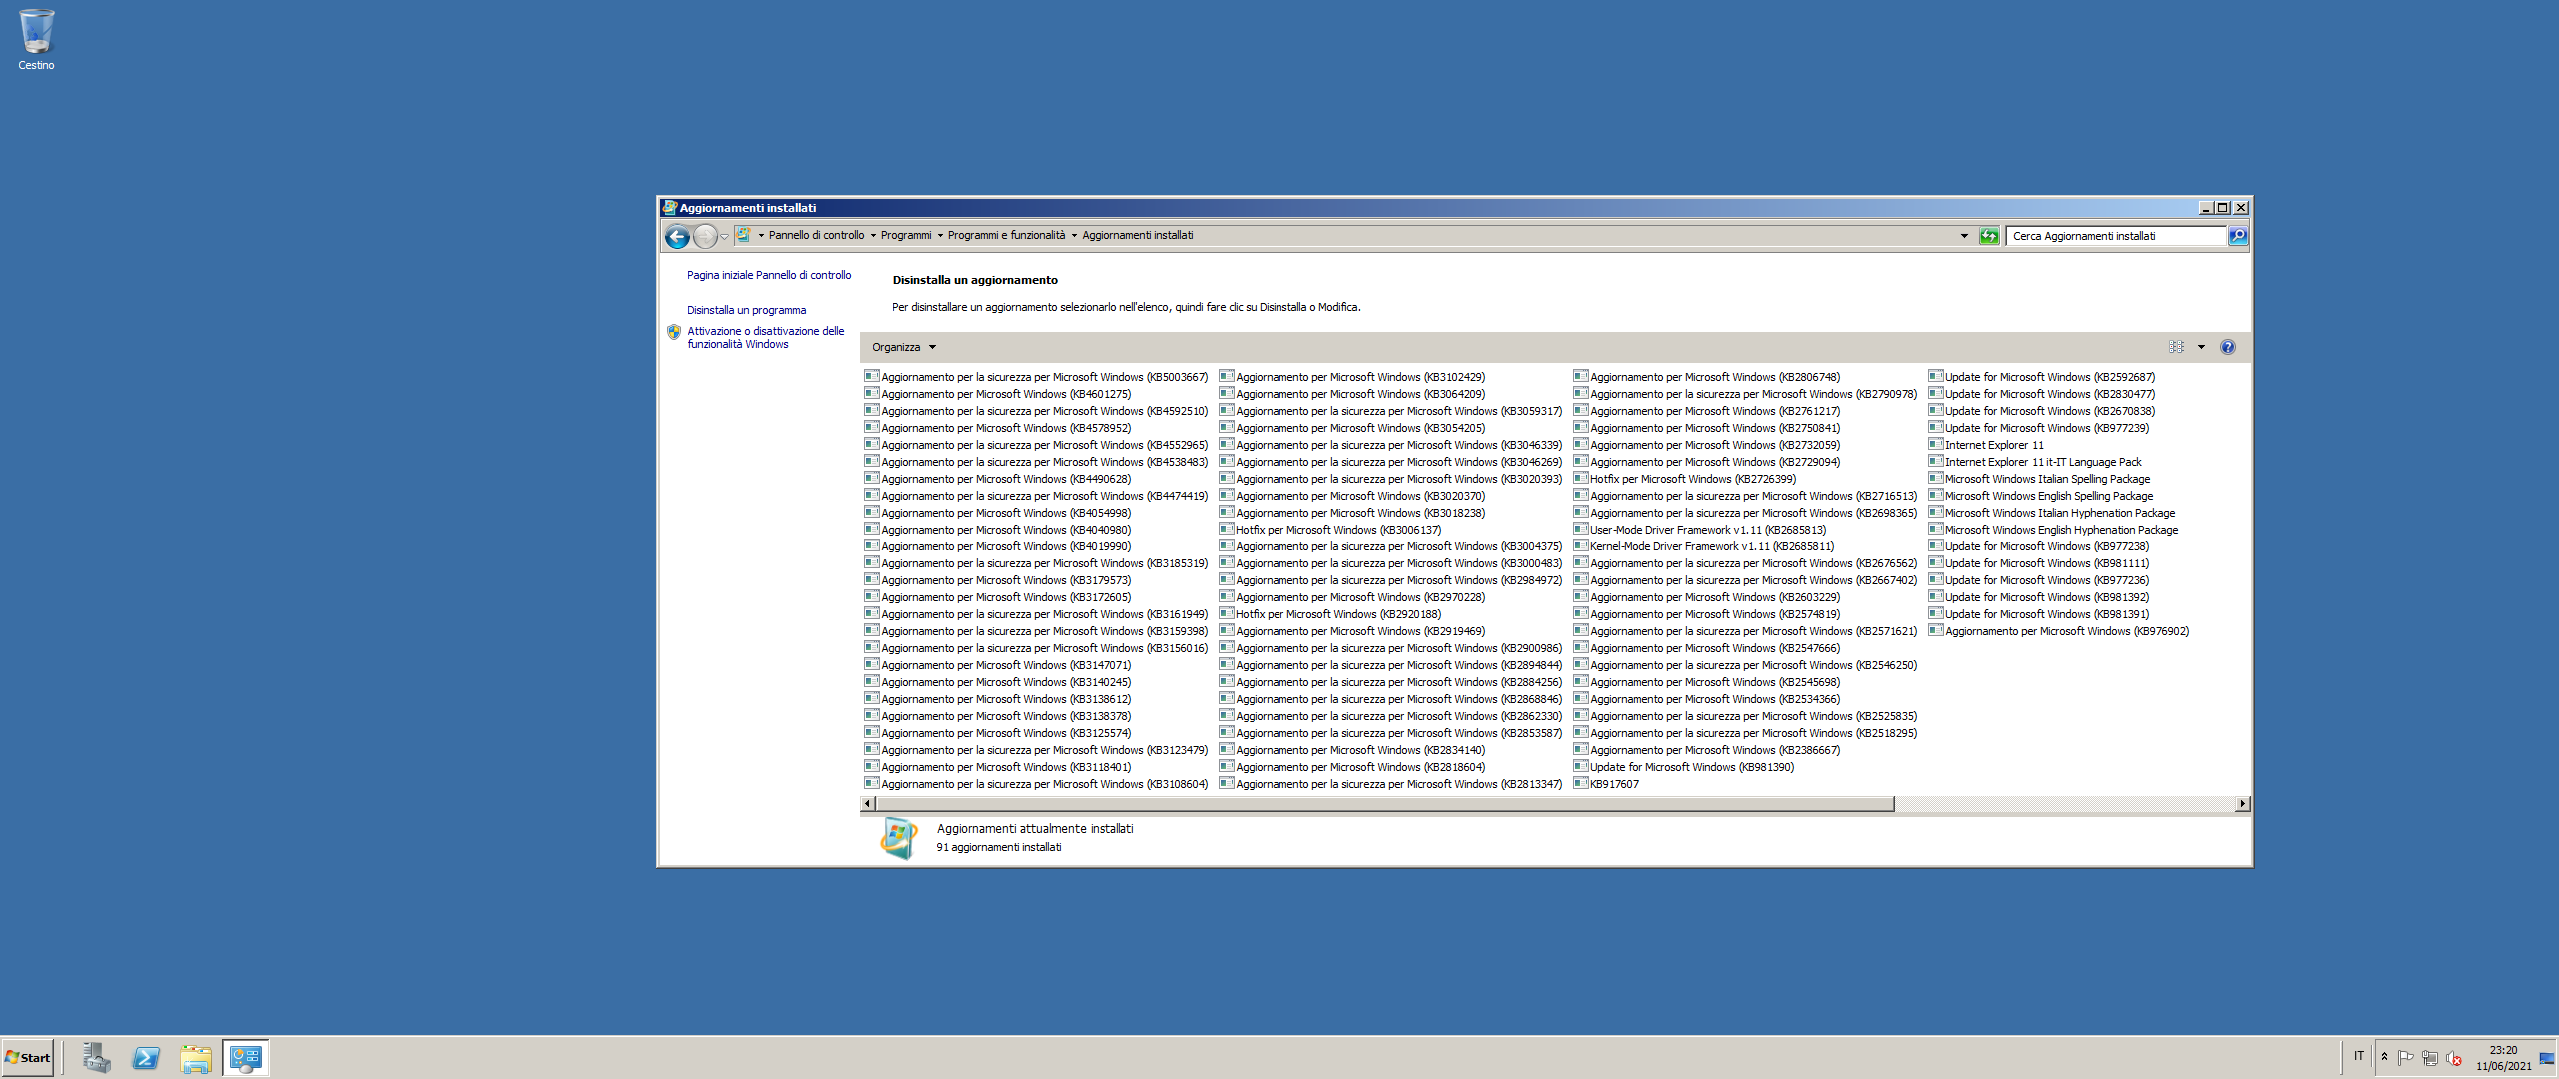Screen dimensions: 2559x1079
Task: Show hidden tray icons arrow
Action: pos(2384,1057)
